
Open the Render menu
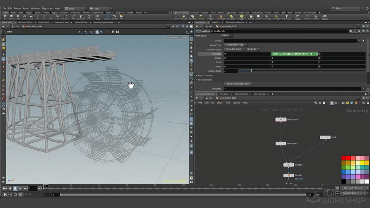tap(17, 8)
